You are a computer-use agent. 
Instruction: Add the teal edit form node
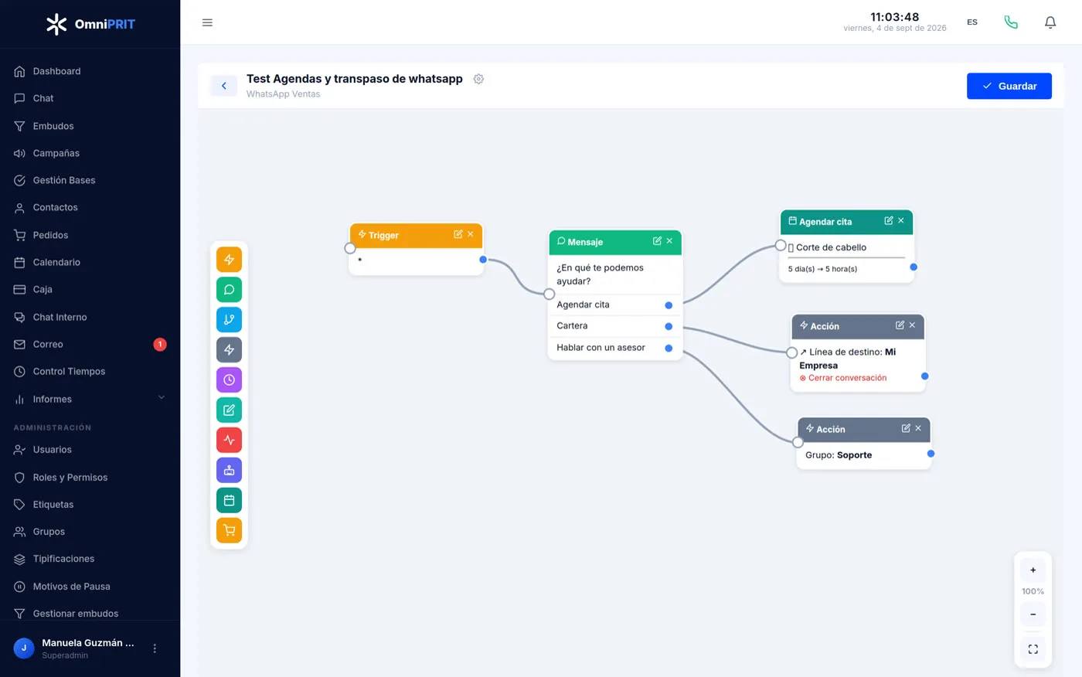(x=229, y=410)
